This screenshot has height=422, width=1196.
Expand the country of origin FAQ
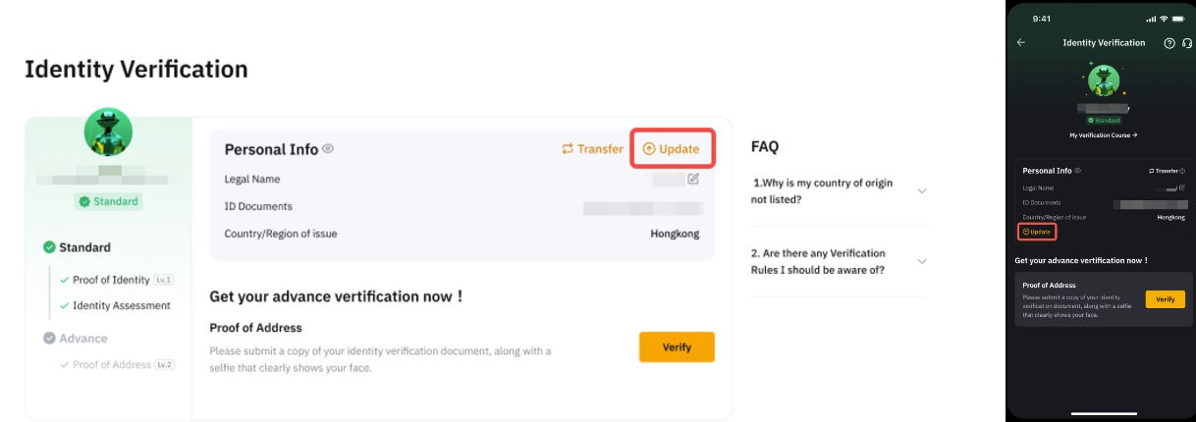tap(921, 190)
